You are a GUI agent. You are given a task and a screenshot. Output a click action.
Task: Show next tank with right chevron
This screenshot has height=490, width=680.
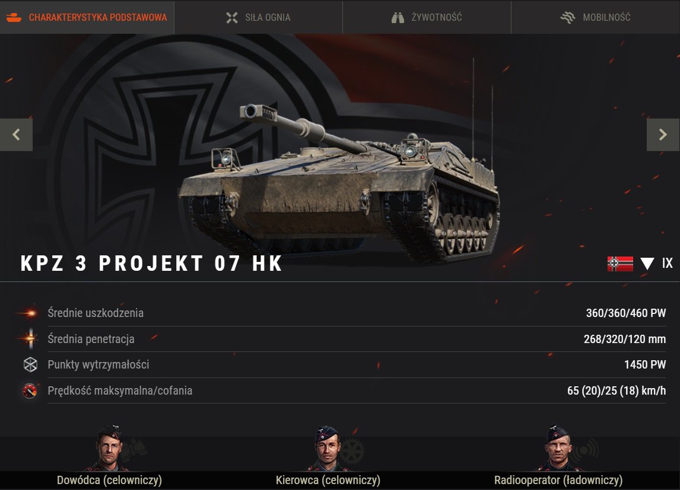(663, 134)
